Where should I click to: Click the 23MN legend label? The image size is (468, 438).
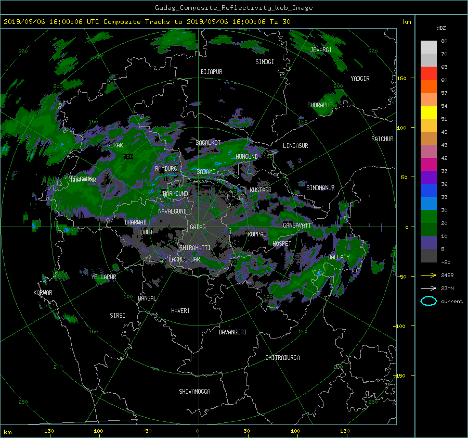pyautogui.click(x=447, y=289)
